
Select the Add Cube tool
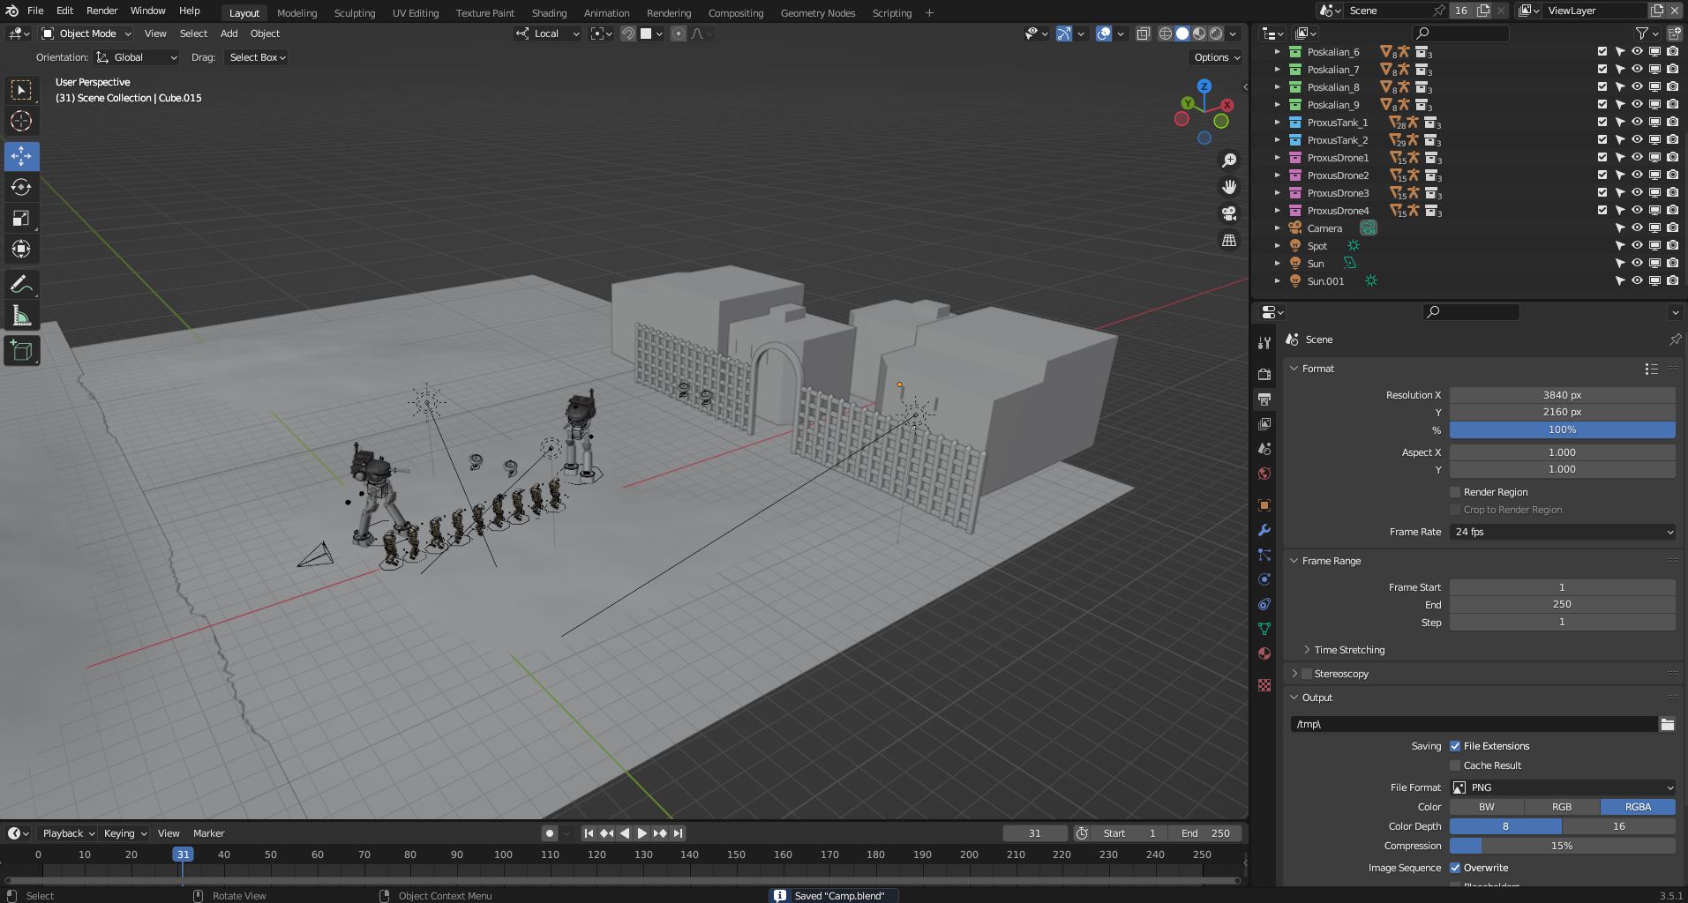pyautogui.click(x=21, y=351)
